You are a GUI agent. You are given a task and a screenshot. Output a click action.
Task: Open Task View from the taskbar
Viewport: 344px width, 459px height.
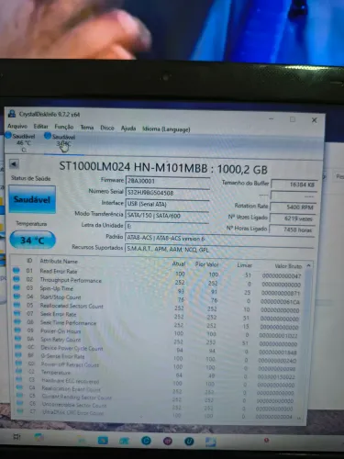(x=17, y=437)
